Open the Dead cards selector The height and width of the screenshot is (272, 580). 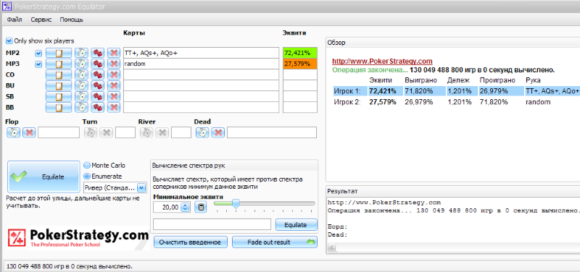(202, 132)
